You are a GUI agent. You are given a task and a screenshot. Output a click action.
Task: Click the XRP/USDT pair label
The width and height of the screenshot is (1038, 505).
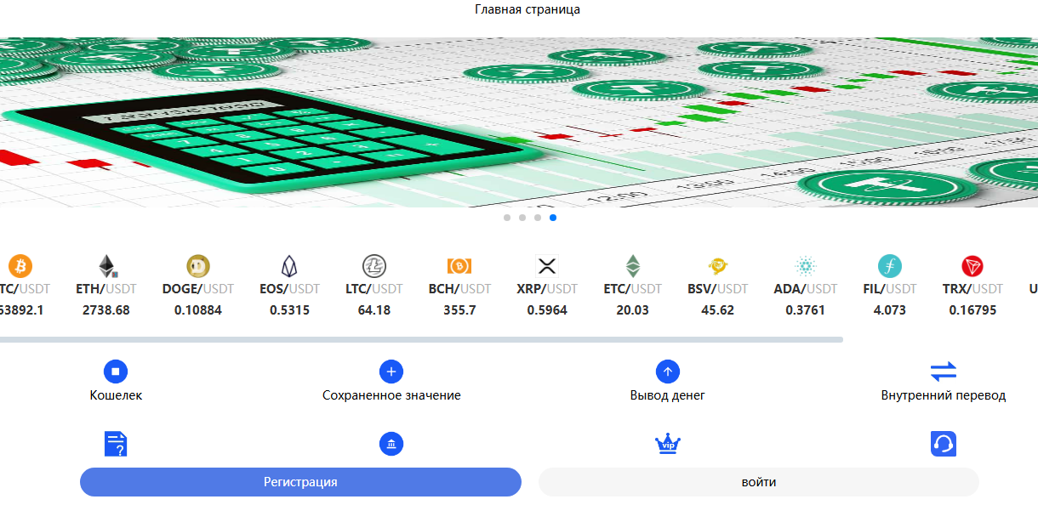[x=547, y=289]
